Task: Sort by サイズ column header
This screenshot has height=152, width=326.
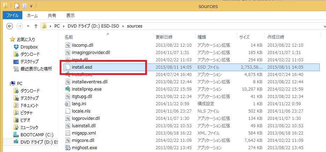Action: [x=244, y=37]
